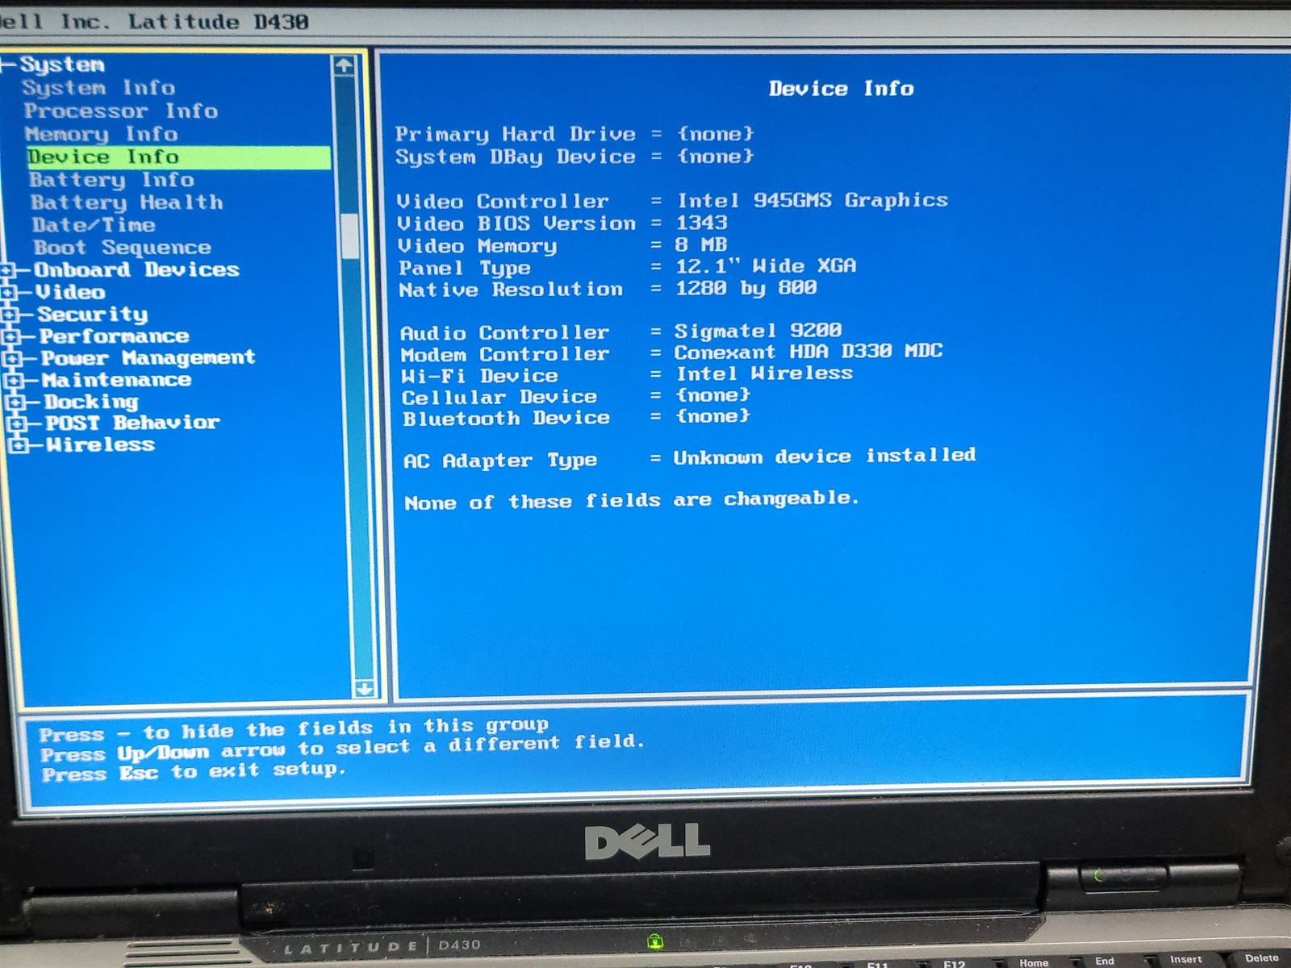Open Memory Info entry

102,134
